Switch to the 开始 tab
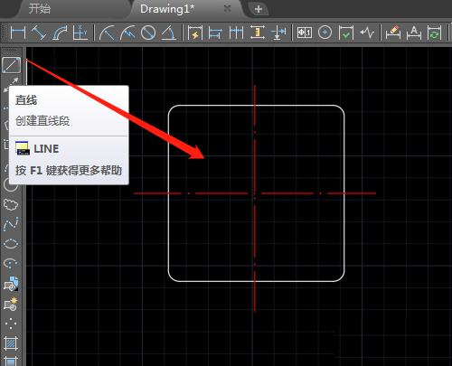 pyautogui.click(x=40, y=9)
